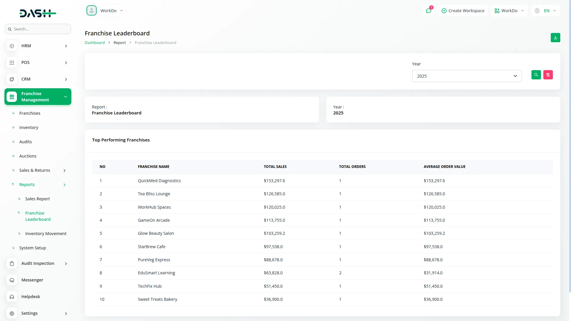Collapse the Franchise Management menu
The width and height of the screenshot is (571, 321).
click(x=65, y=97)
